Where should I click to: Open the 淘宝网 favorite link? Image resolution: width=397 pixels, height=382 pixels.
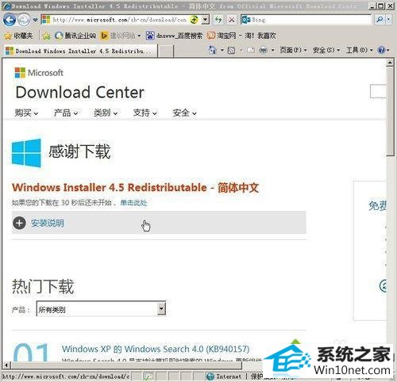tap(241, 36)
